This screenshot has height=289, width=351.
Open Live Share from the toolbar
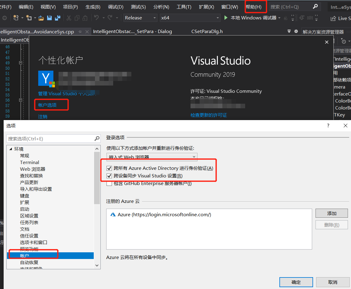coord(340,18)
